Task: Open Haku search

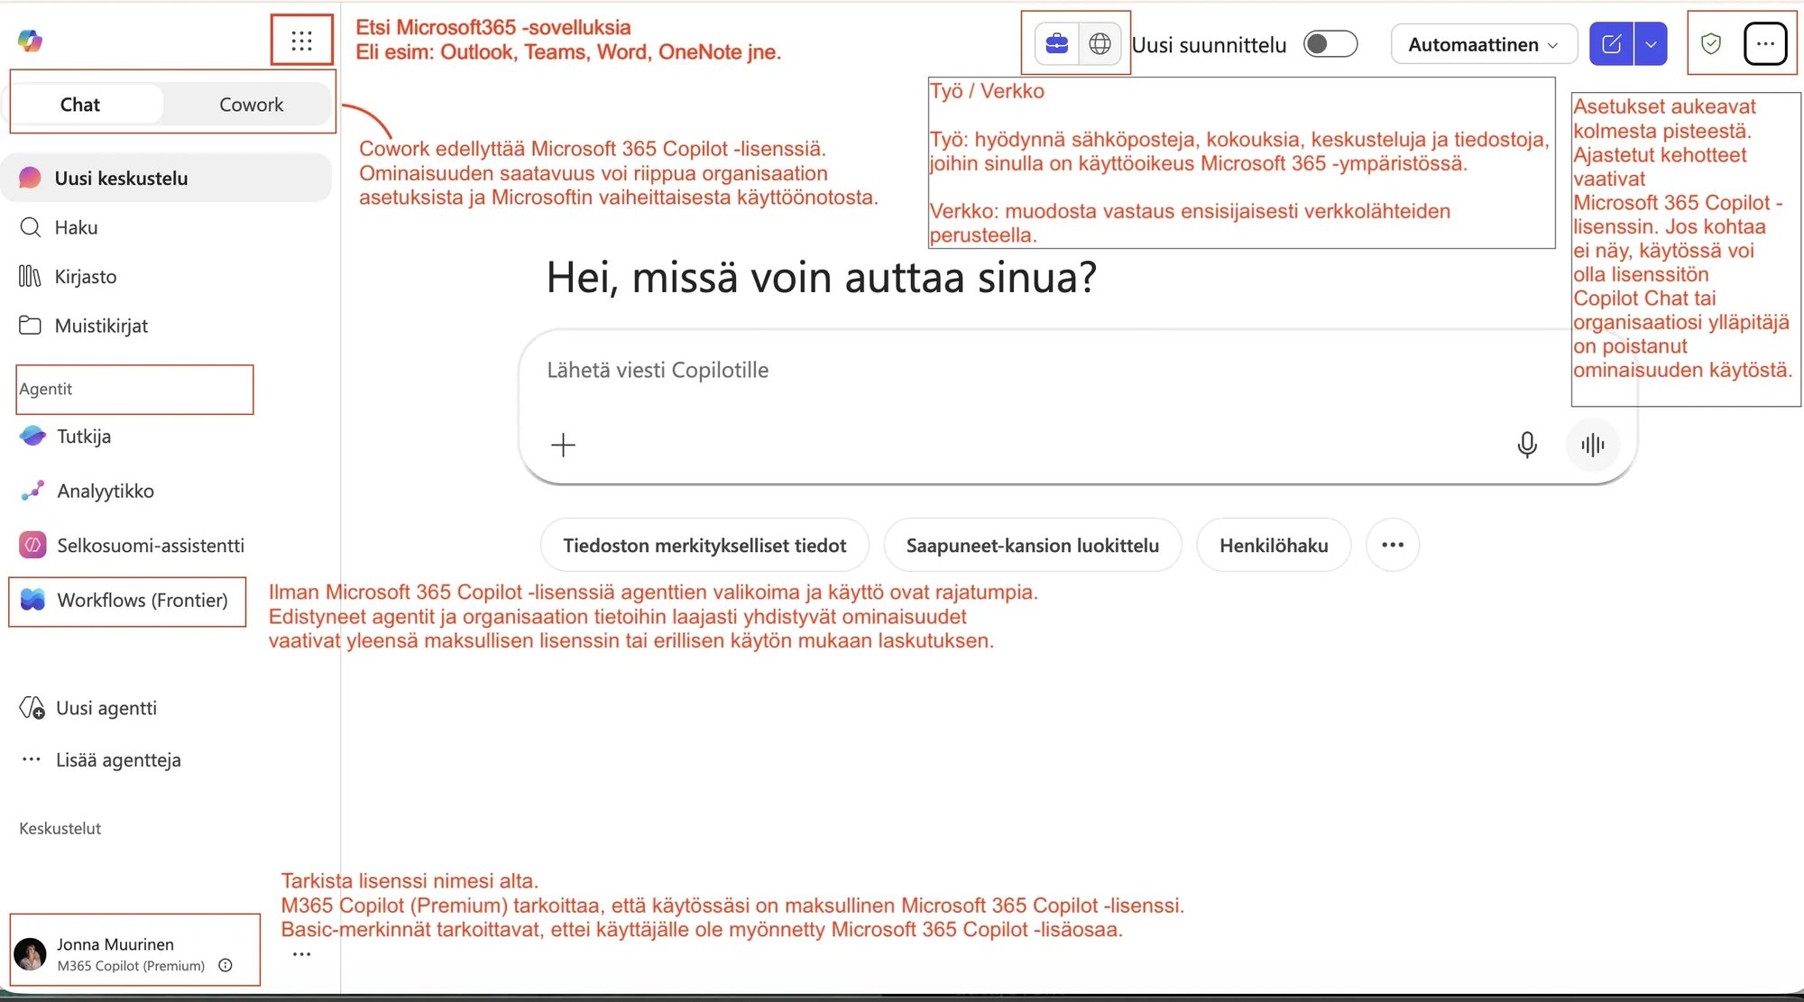Action: 166,227
